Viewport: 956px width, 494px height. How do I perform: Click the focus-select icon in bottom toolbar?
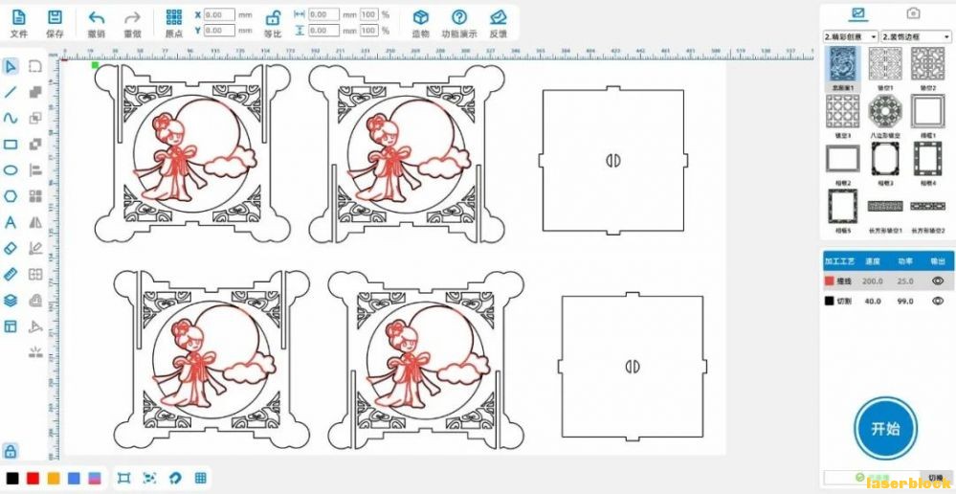click(149, 478)
